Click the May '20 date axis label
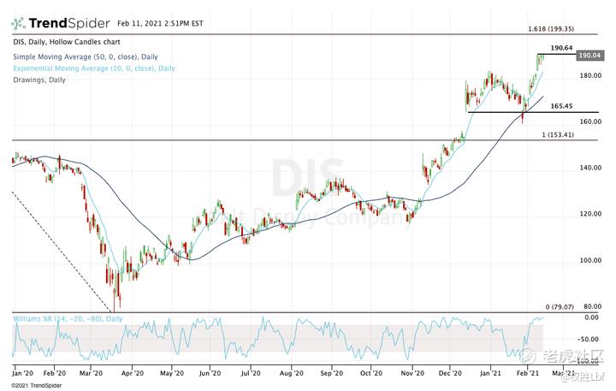Viewport: 616px width, 391px height. click(x=172, y=373)
